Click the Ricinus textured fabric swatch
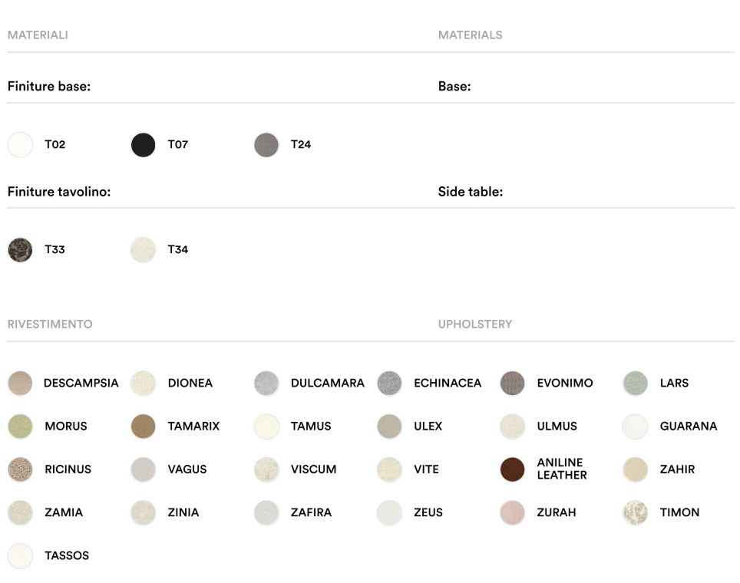Viewport: 740px width, 583px height. click(21, 469)
